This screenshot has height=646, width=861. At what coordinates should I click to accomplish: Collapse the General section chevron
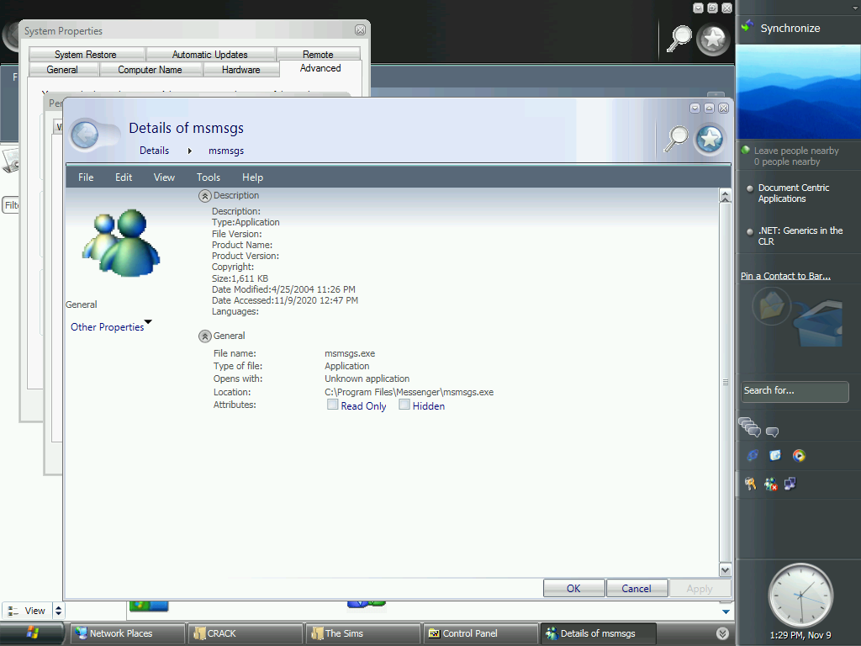[204, 336]
